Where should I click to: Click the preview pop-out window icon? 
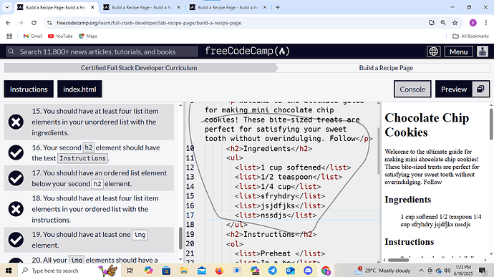[x=480, y=89]
